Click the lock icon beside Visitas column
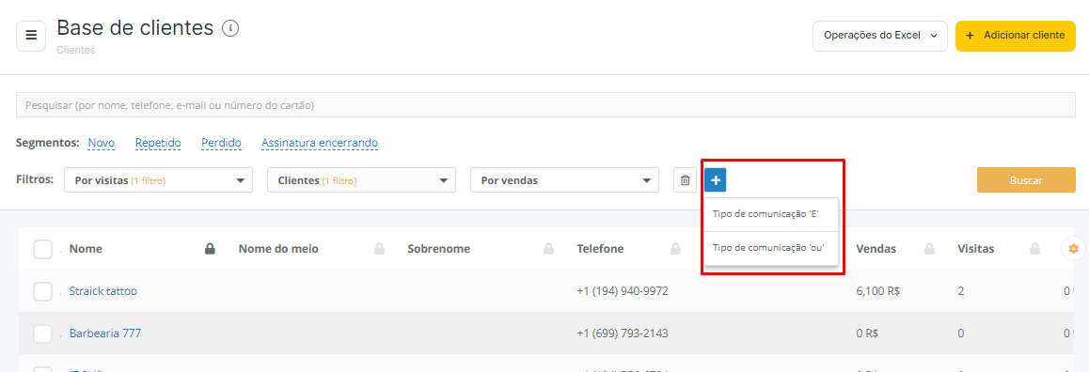Image resolution: width=1089 pixels, height=372 pixels. tap(1034, 248)
